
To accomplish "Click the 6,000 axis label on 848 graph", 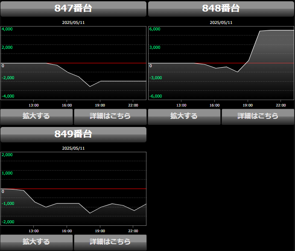I will click(155, 29).
